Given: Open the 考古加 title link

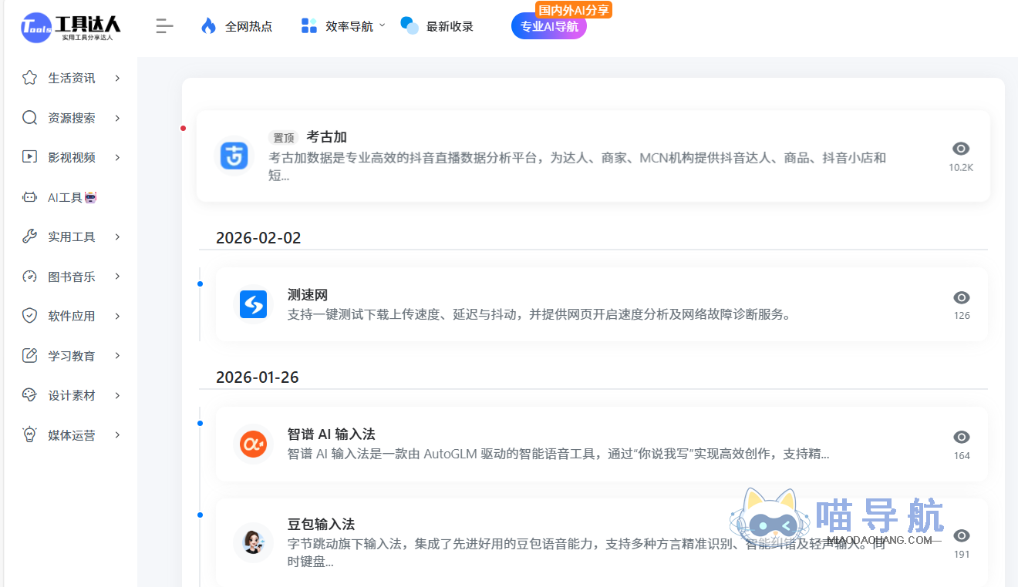Looking at the screenshot, I should click(327, 136).
